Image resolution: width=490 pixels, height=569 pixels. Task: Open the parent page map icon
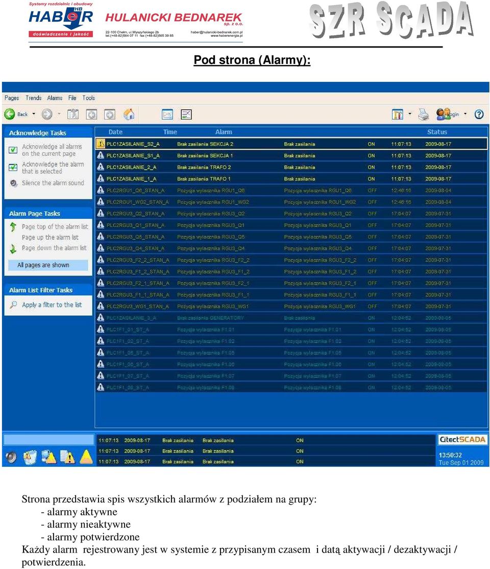click(x=73, y=115)
